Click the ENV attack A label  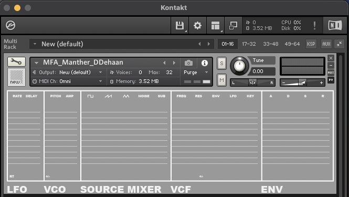point(271,96)
